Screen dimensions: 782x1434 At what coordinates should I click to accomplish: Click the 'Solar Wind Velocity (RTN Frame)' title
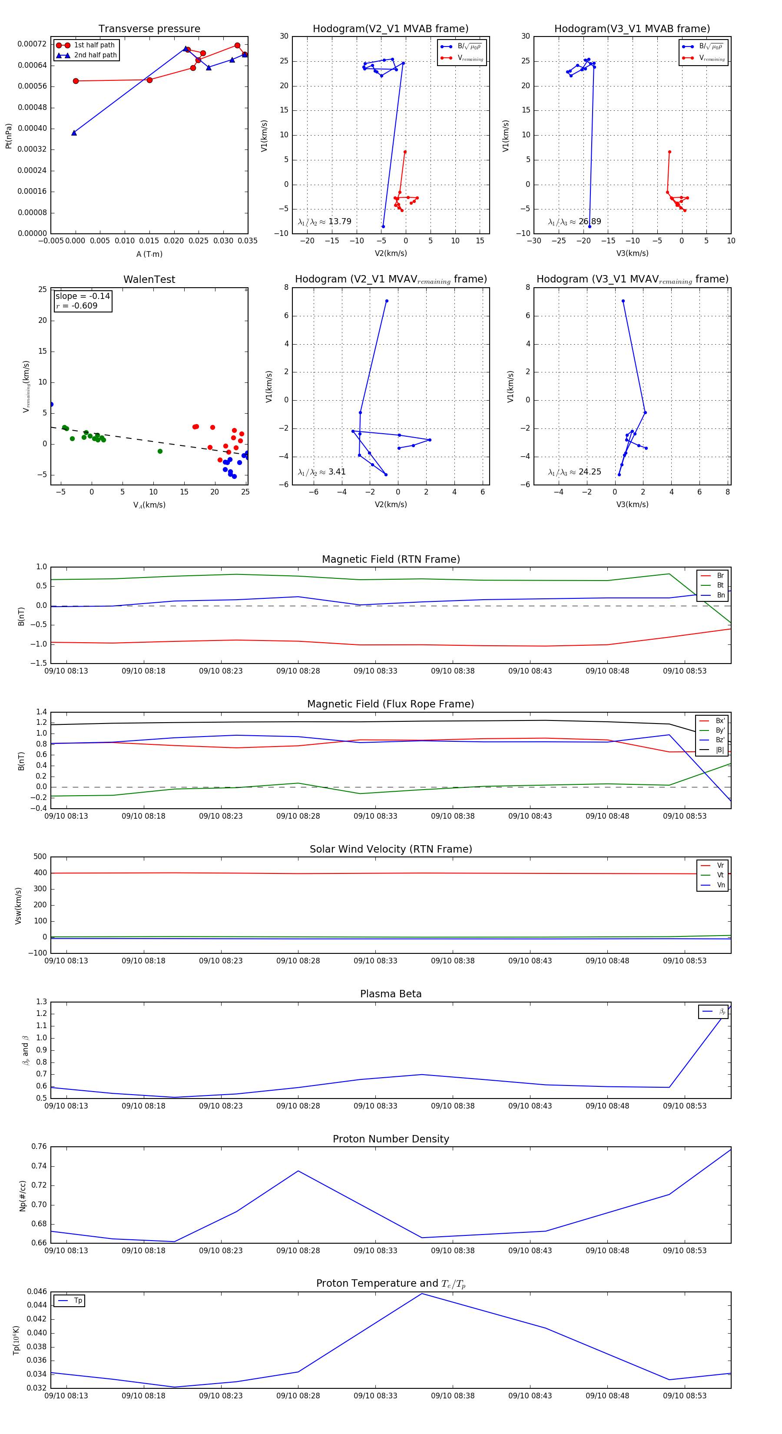[x=391, y=849]
